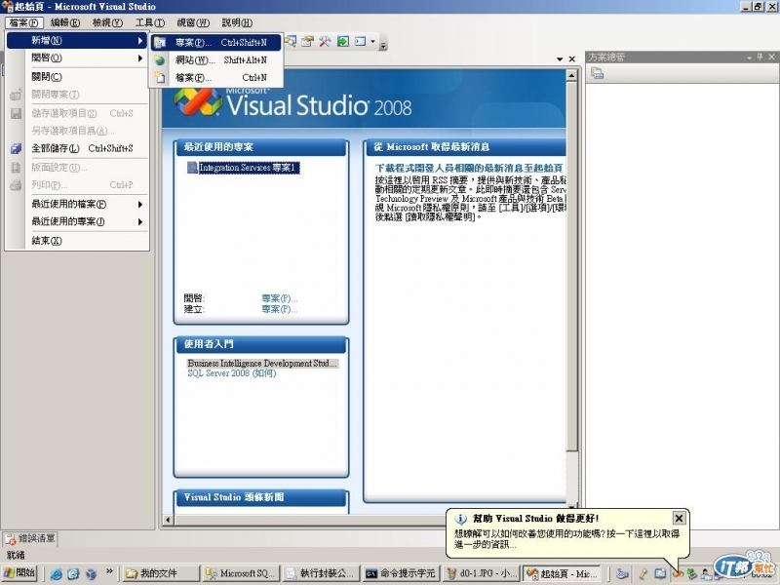Image resolution: width=780 pixels, height=585 pixels.
Task: Click the New Project icon in submenu
Action: click(159, 43)
